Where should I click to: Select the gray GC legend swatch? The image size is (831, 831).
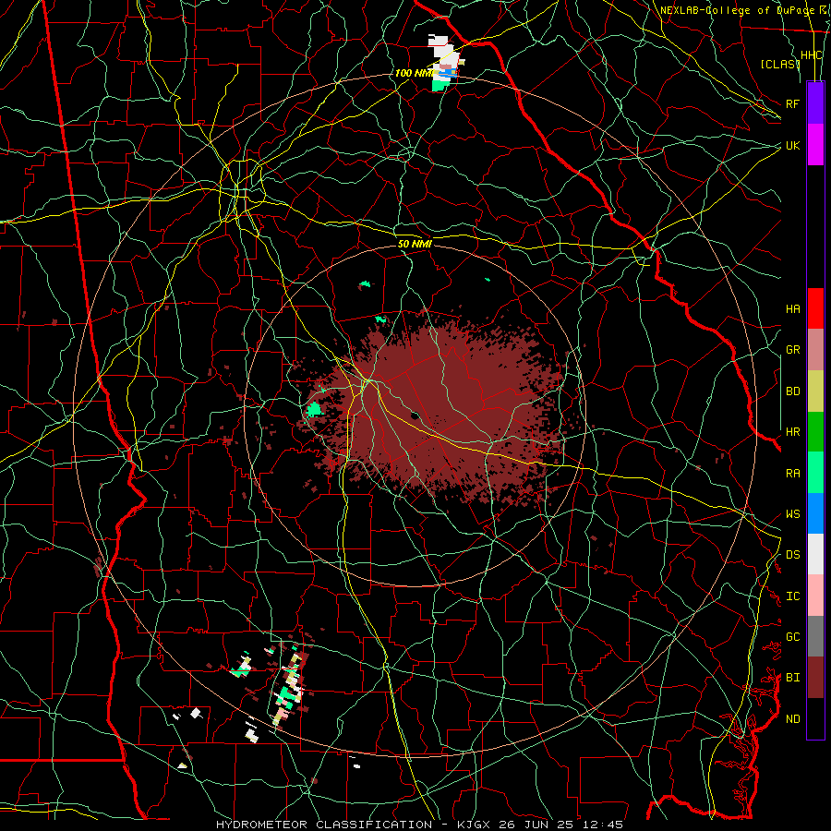815,636
